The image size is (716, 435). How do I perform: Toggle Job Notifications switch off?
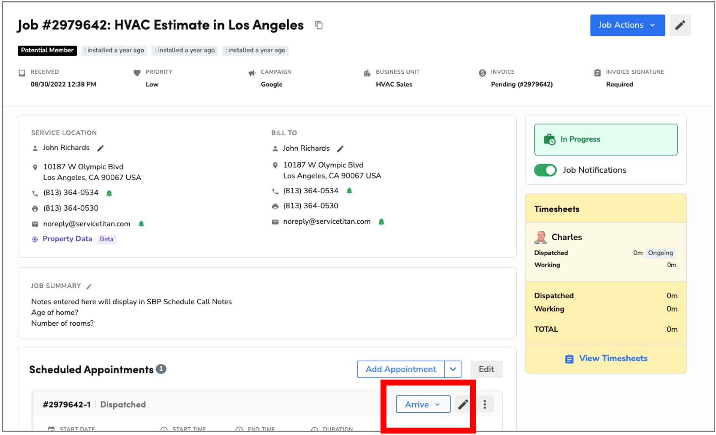tap(545, 170)
